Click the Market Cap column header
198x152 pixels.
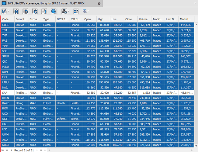pos(186,19)
